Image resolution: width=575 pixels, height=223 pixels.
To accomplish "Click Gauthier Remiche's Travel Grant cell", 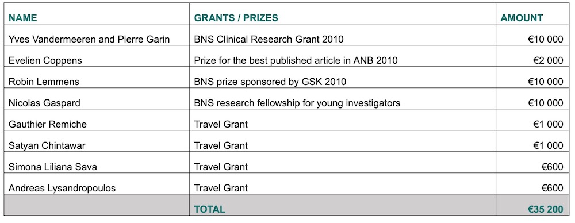I will pyautogui.click(x=343, y=120).
